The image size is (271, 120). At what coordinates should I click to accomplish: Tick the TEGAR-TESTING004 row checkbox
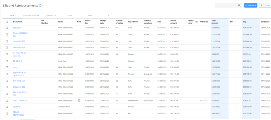7,113
